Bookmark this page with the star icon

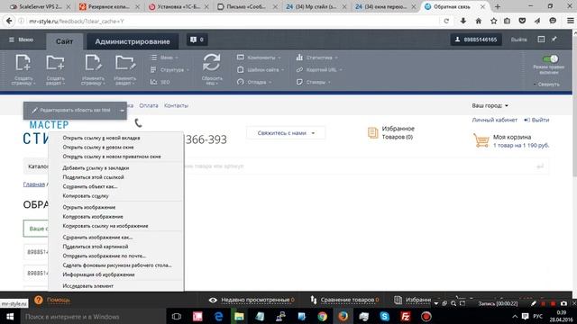coord(493,21)
